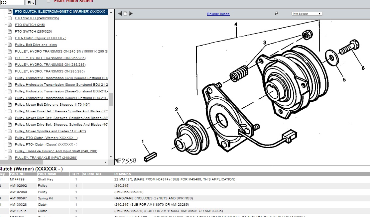The height and width of the screenshot is (217, 370).
Task: Select part number AM119536
Action: (18, 211)
